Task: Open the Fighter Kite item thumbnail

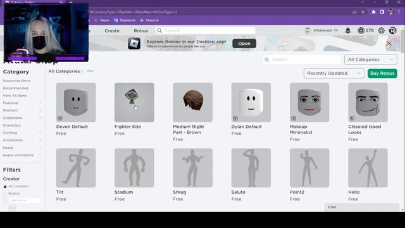Action: 134,103
